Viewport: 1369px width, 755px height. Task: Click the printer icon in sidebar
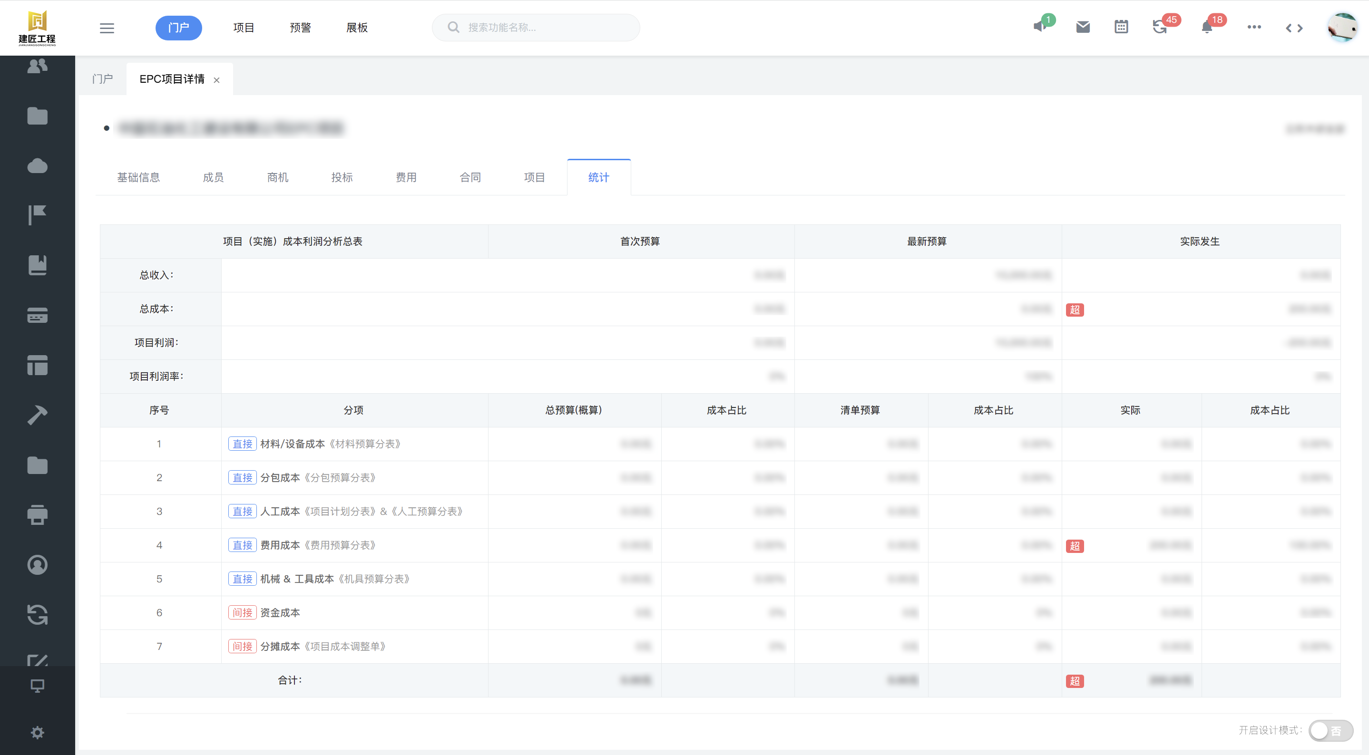pos(37,514)
